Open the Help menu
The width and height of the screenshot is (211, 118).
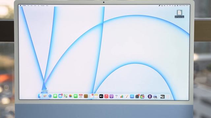coord(47,6)
